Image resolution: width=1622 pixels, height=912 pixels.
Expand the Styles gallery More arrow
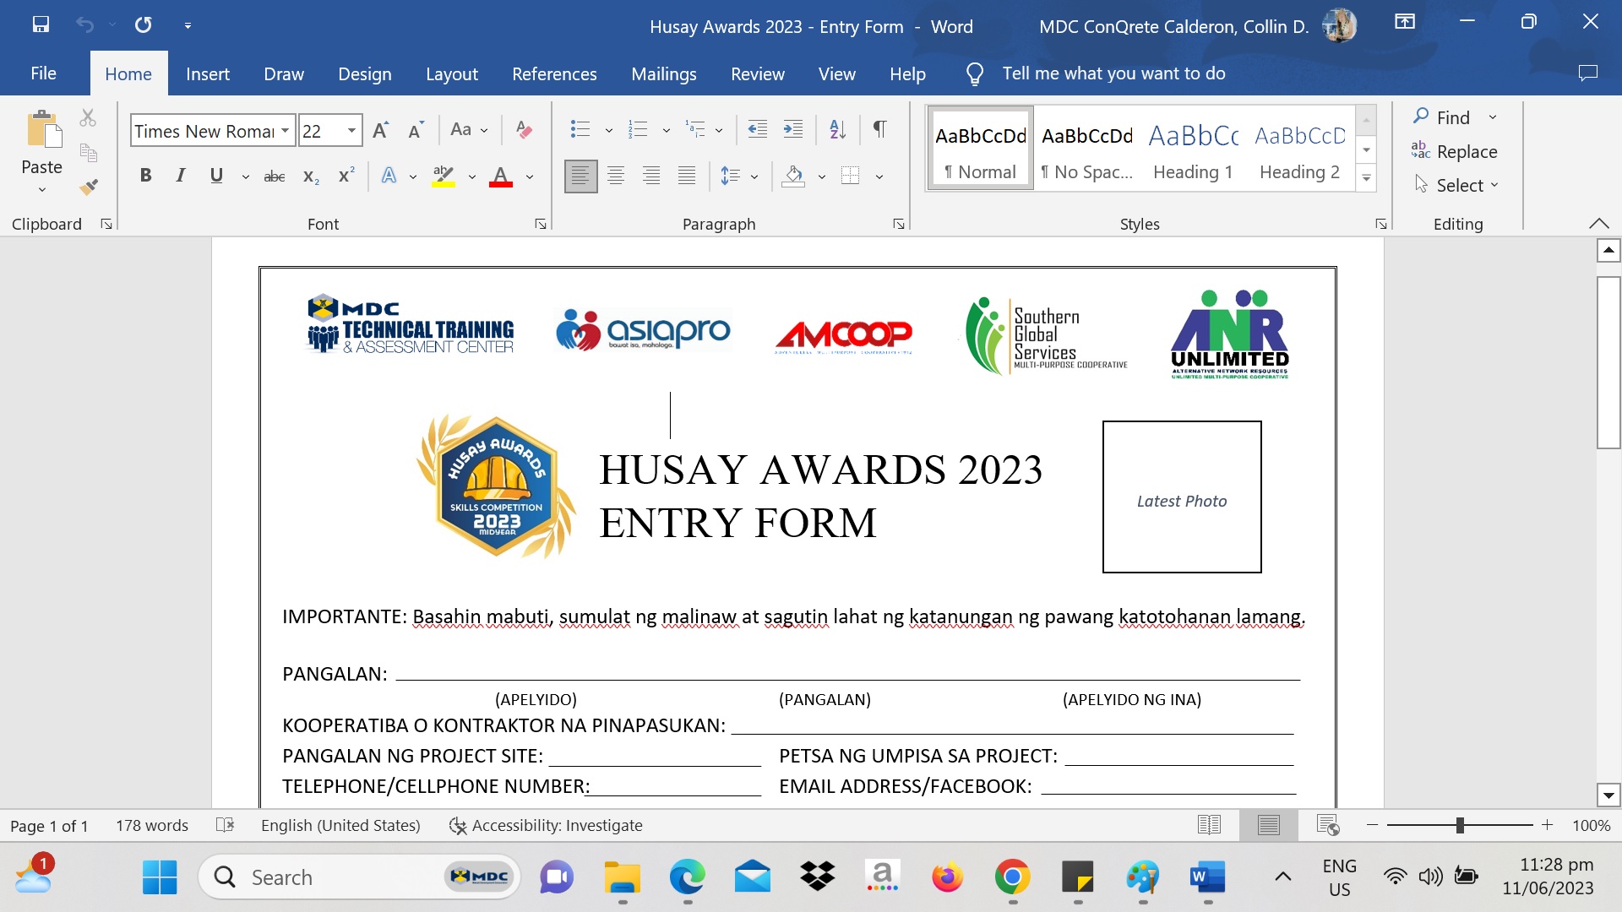pyautogui.click(x=1366, y=178)
